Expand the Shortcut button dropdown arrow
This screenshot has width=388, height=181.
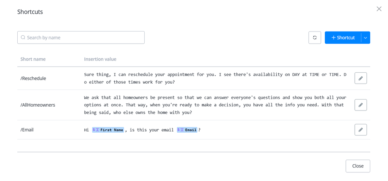coord(366,38)
